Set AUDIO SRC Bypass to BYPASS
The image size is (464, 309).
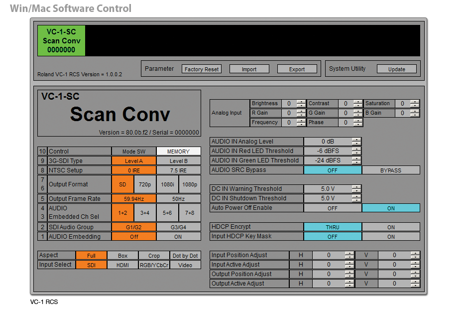pyautogui.click(x=391, y=170)
